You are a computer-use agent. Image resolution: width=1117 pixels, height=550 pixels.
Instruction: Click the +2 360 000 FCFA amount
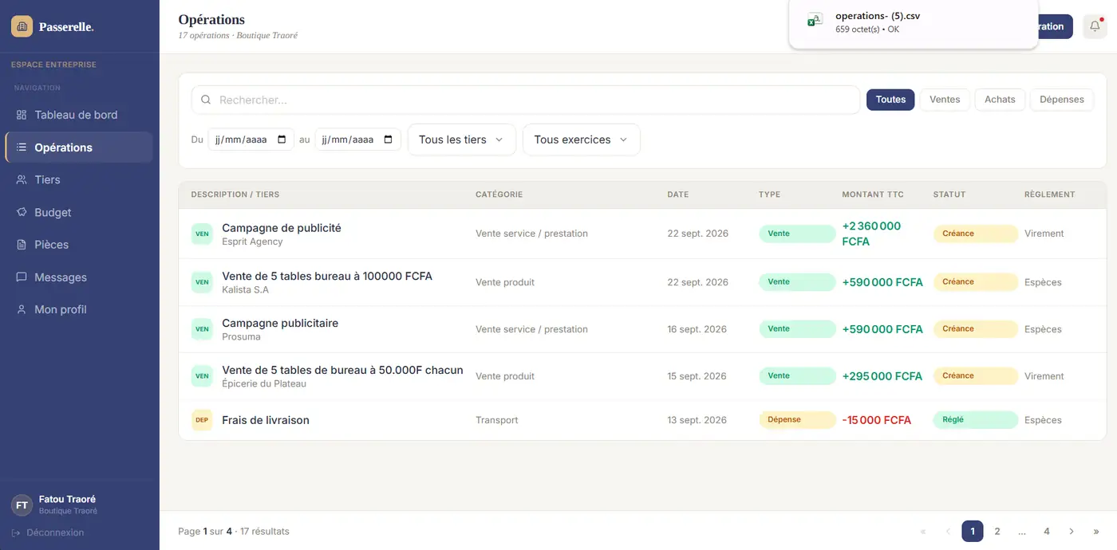(x=871, y=234)
